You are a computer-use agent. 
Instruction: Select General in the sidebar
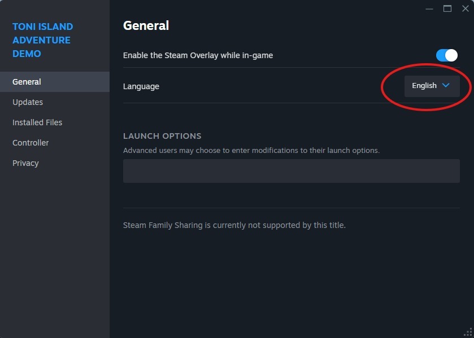[x=27, y=81]
